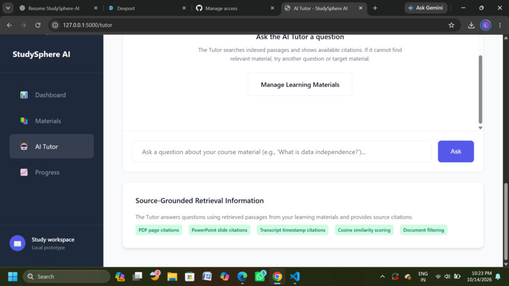
Task: Click the page scrollbar down arrow
Action: (506, 264)
